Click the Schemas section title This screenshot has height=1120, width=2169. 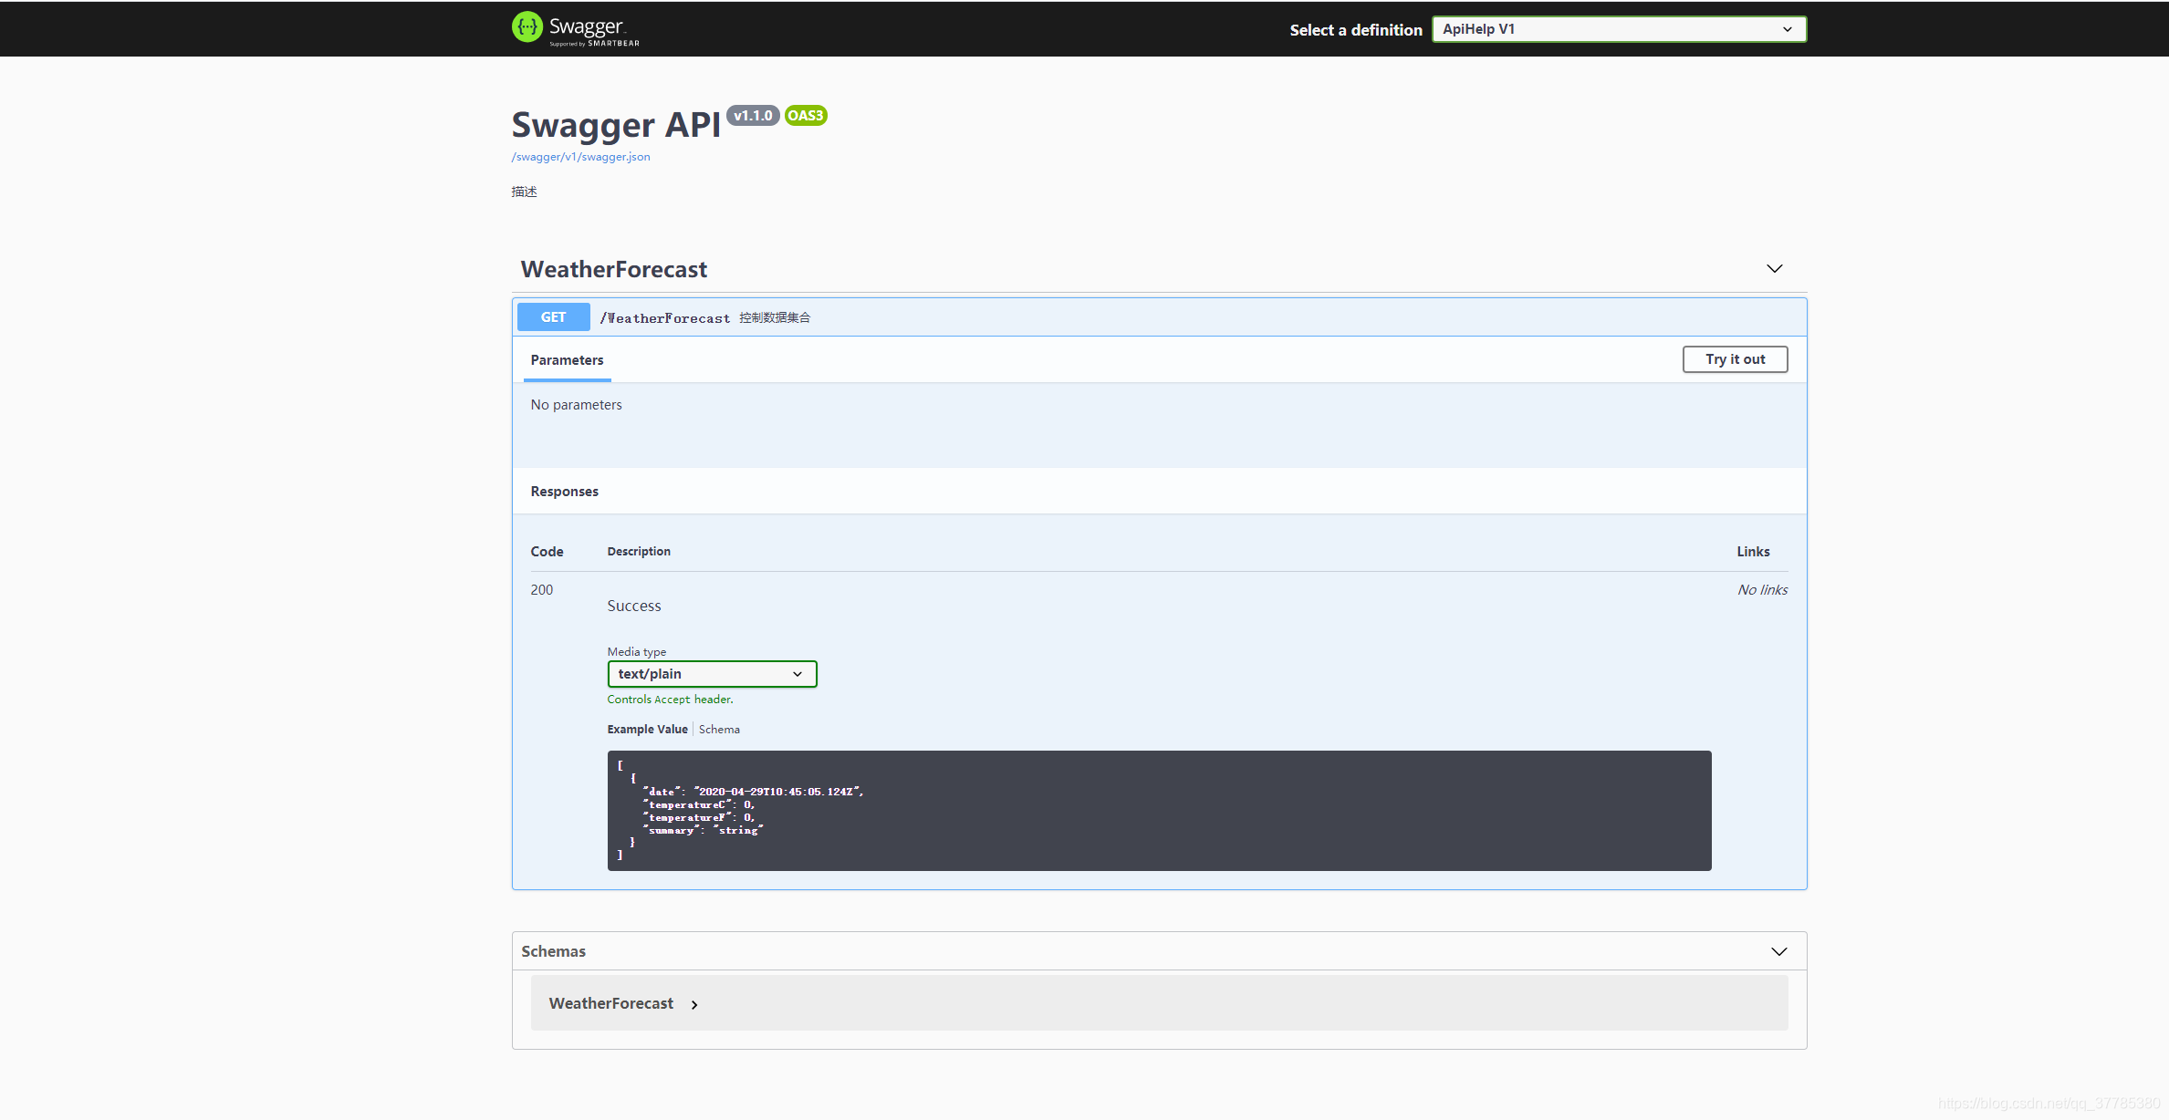tap(553, 951)
